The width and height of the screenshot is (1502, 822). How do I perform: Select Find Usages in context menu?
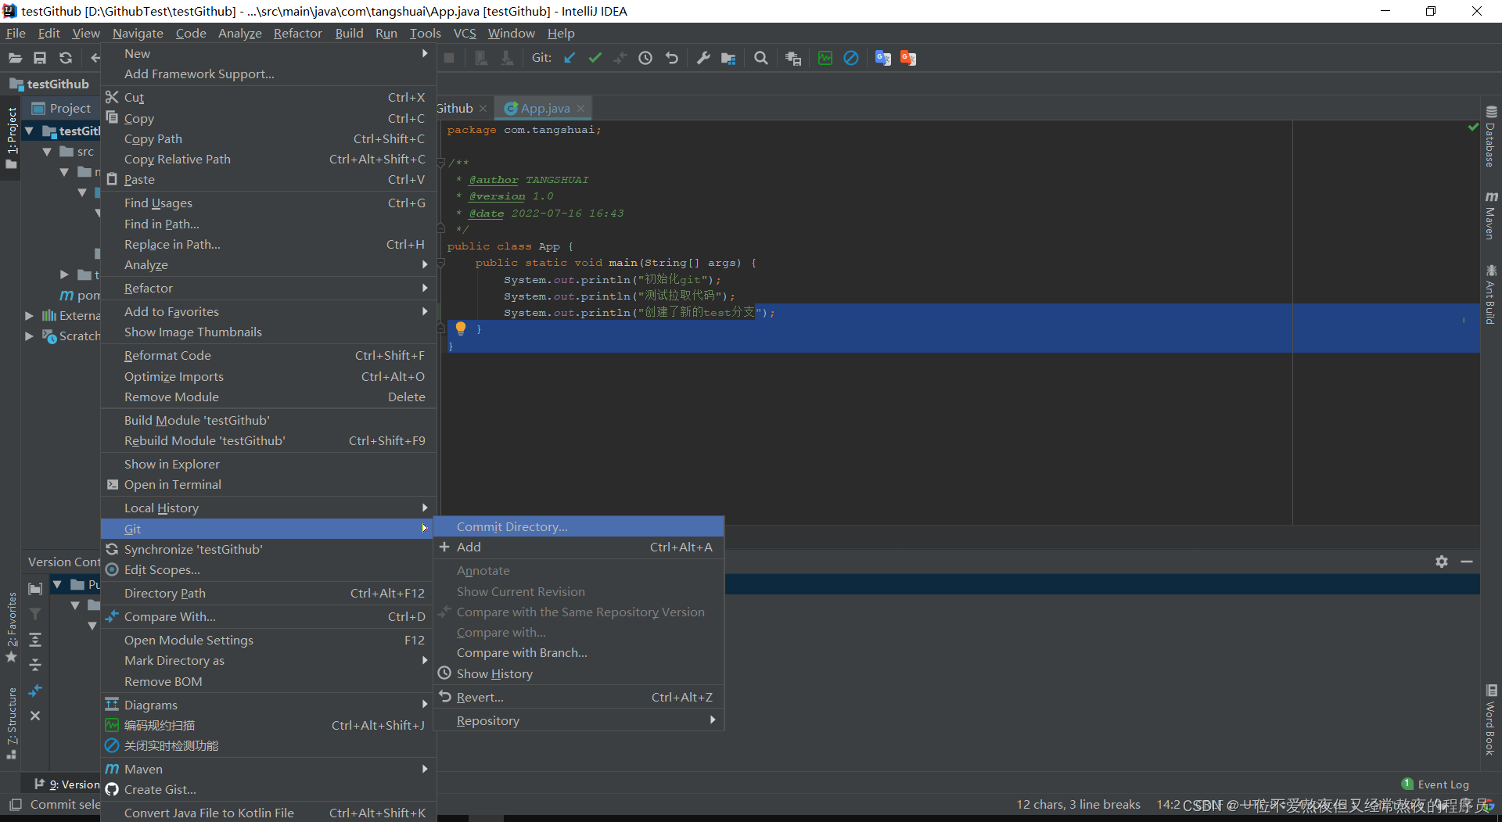tap(269, 203)
